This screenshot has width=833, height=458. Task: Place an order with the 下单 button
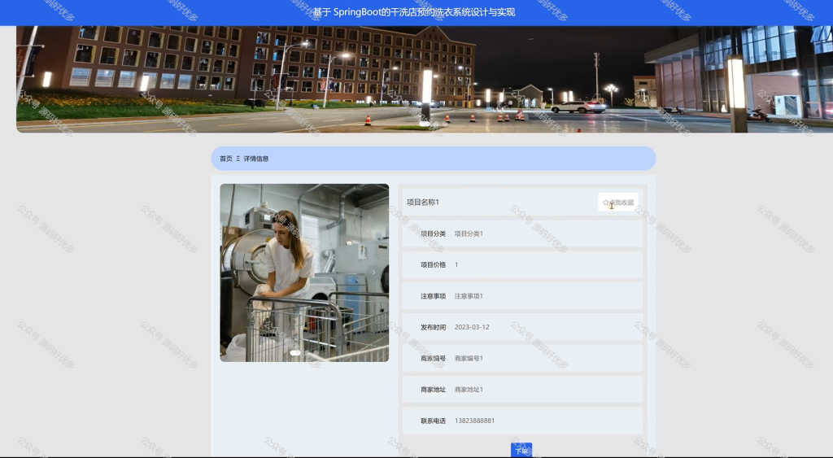pos(521,450)
